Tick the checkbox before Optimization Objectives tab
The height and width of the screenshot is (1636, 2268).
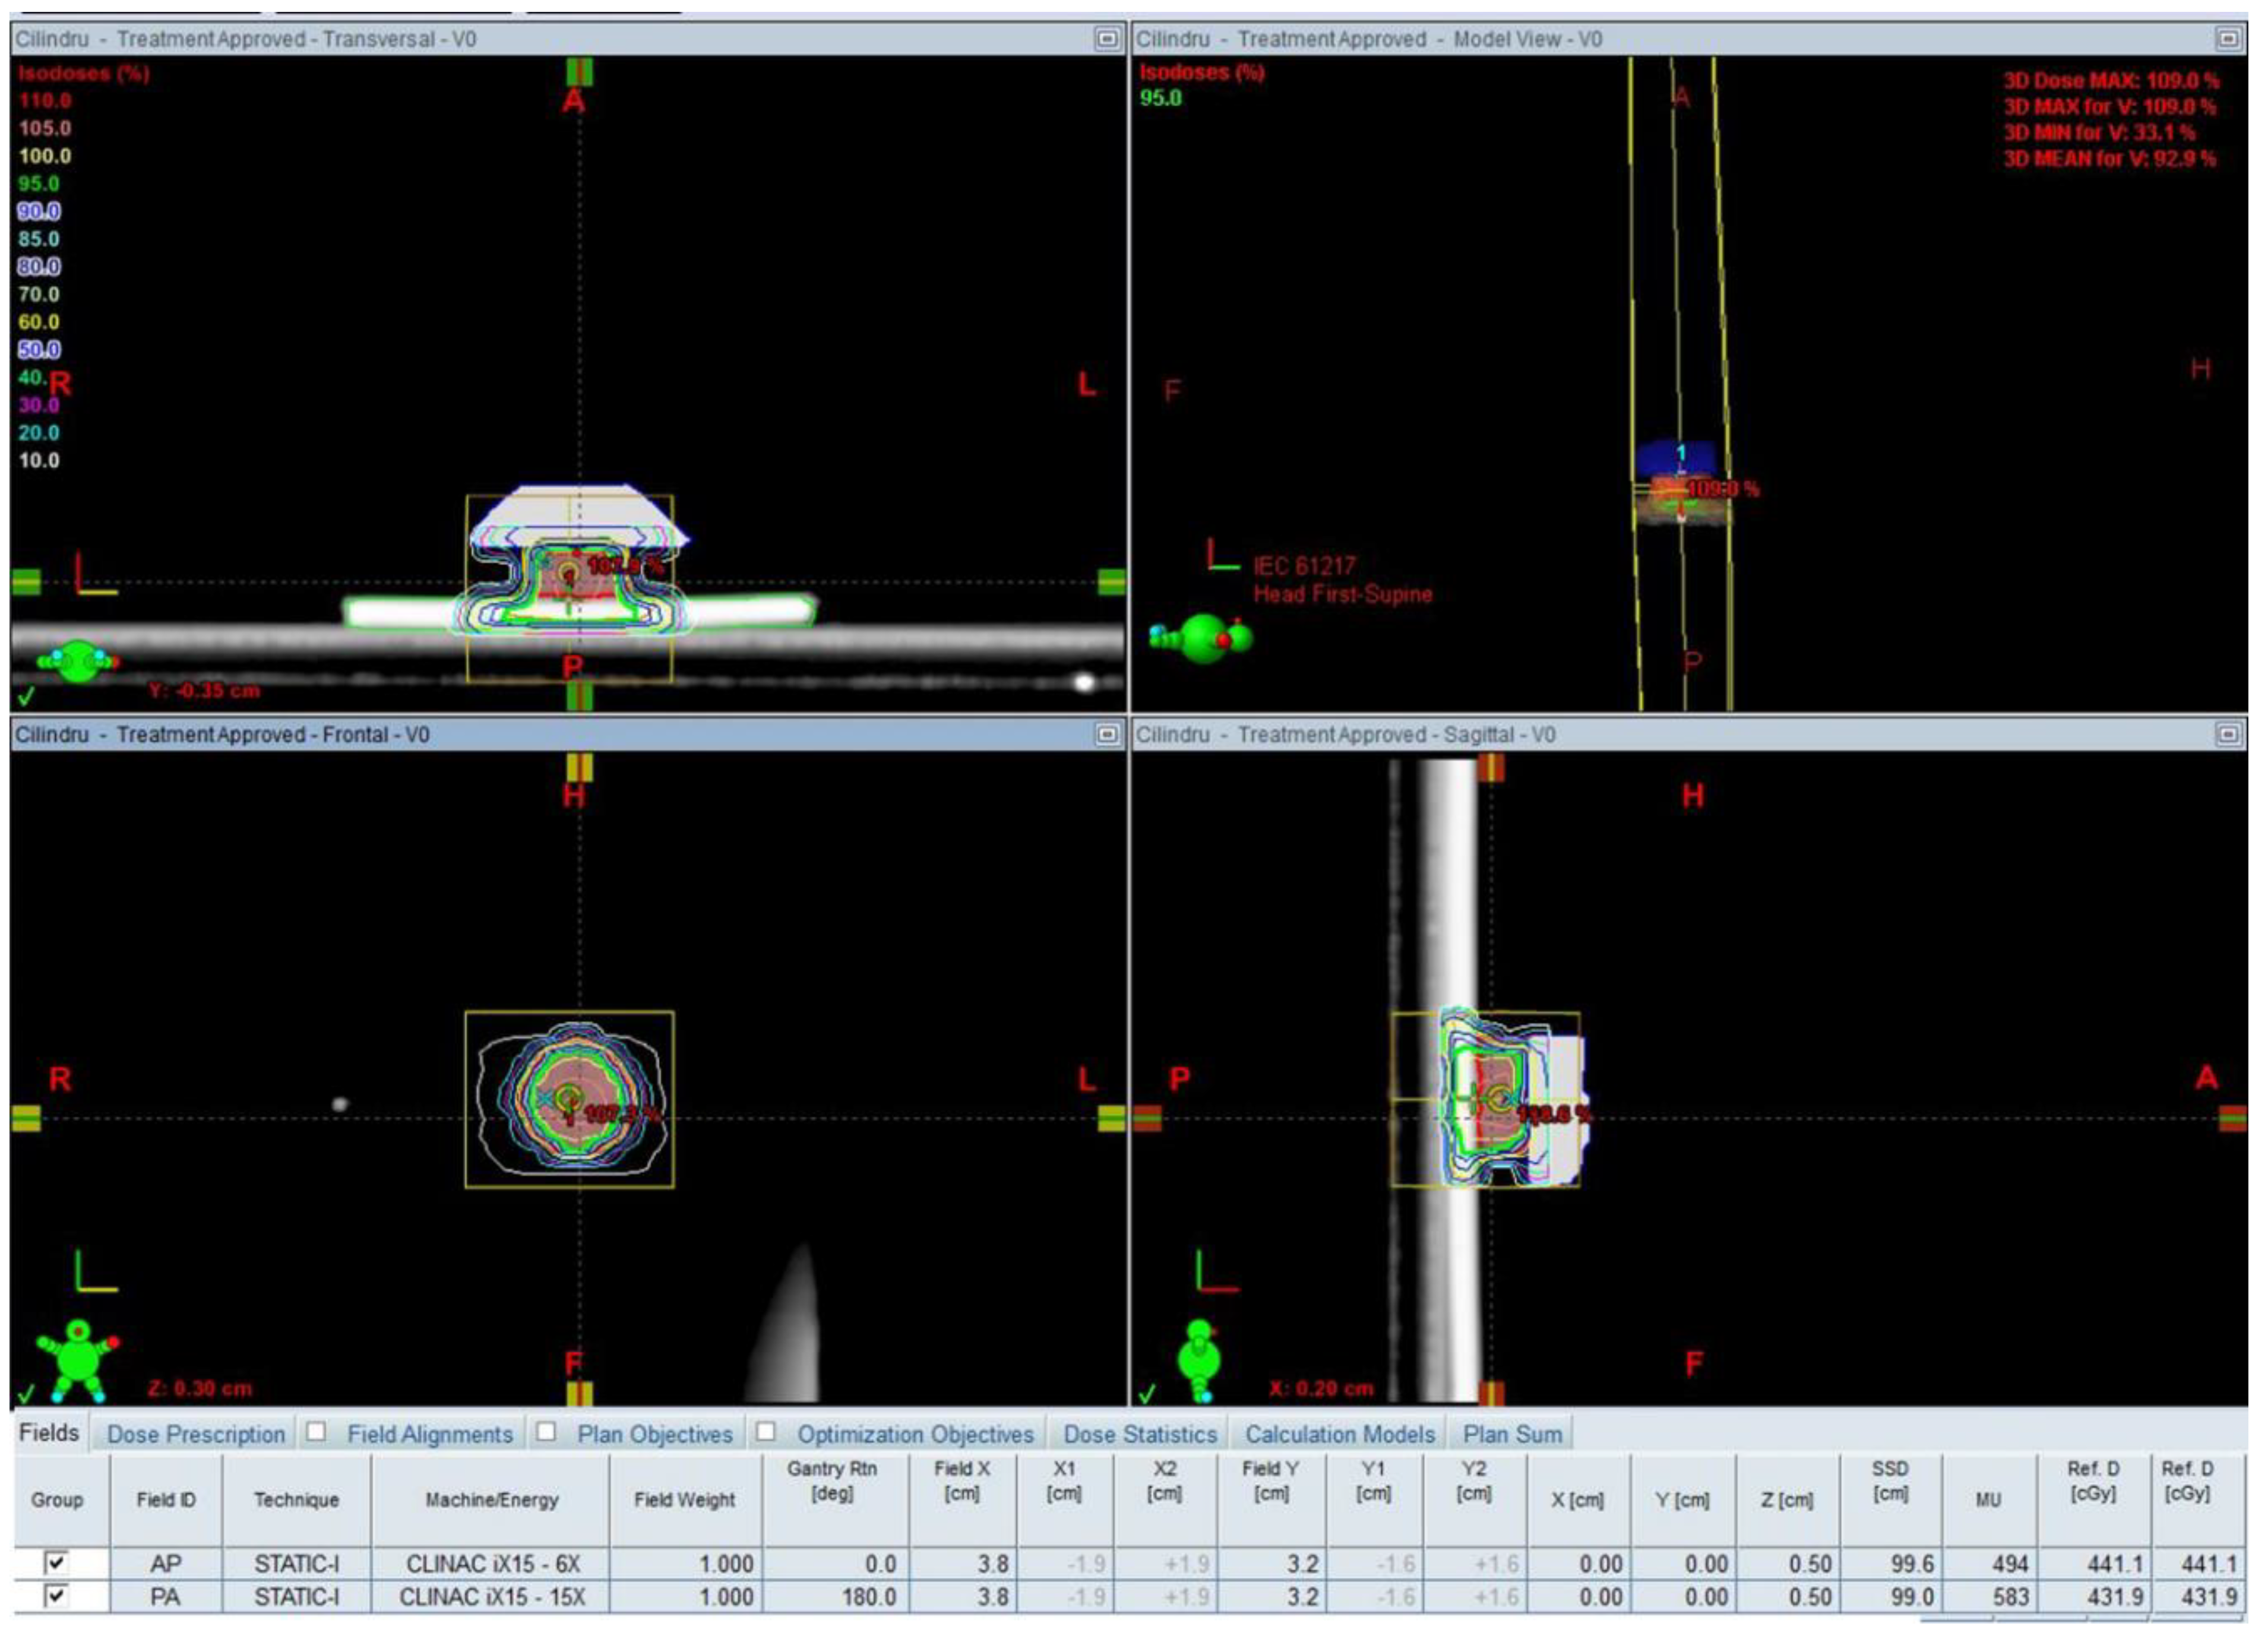pos(765,1432)
